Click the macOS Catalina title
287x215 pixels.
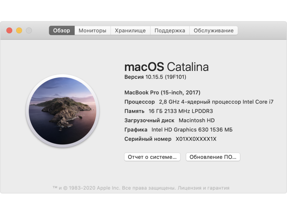166,67
